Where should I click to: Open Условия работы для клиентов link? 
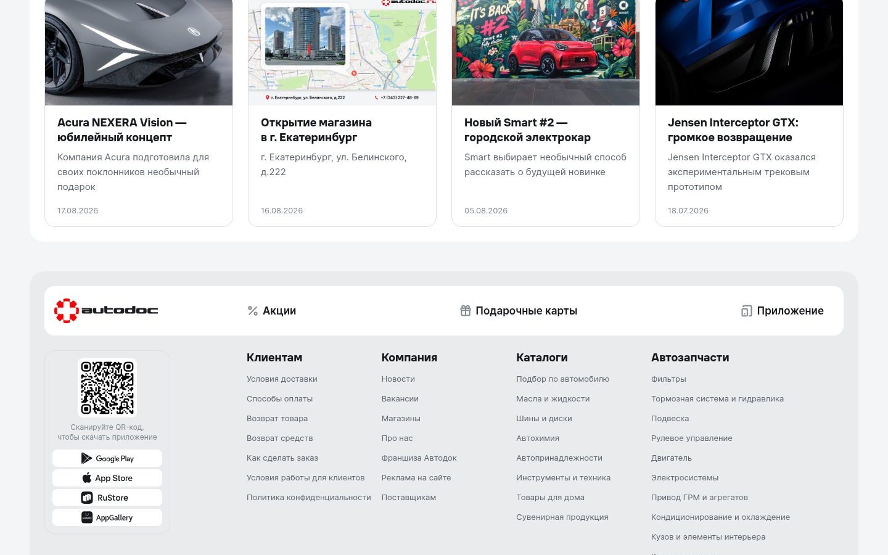[305, 478]
